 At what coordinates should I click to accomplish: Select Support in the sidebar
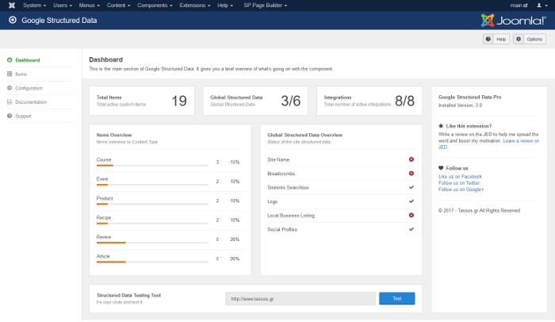23,116
